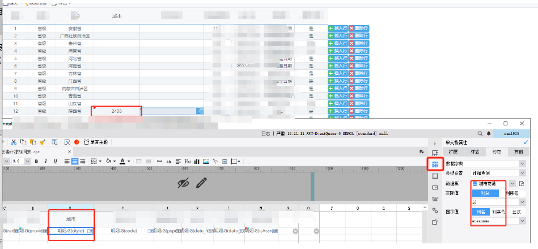Switch to the 样式 tab

[475, 152]
